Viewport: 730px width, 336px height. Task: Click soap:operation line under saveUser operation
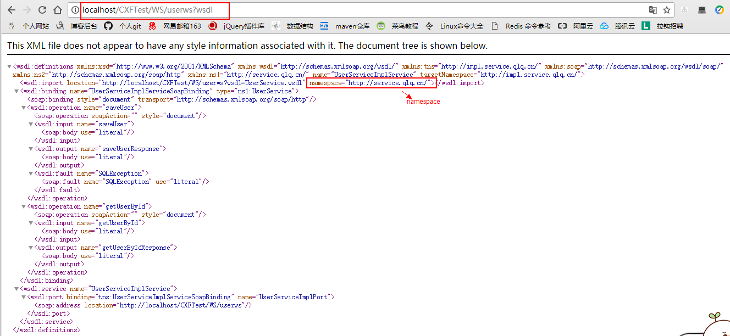tap(120, 116)
